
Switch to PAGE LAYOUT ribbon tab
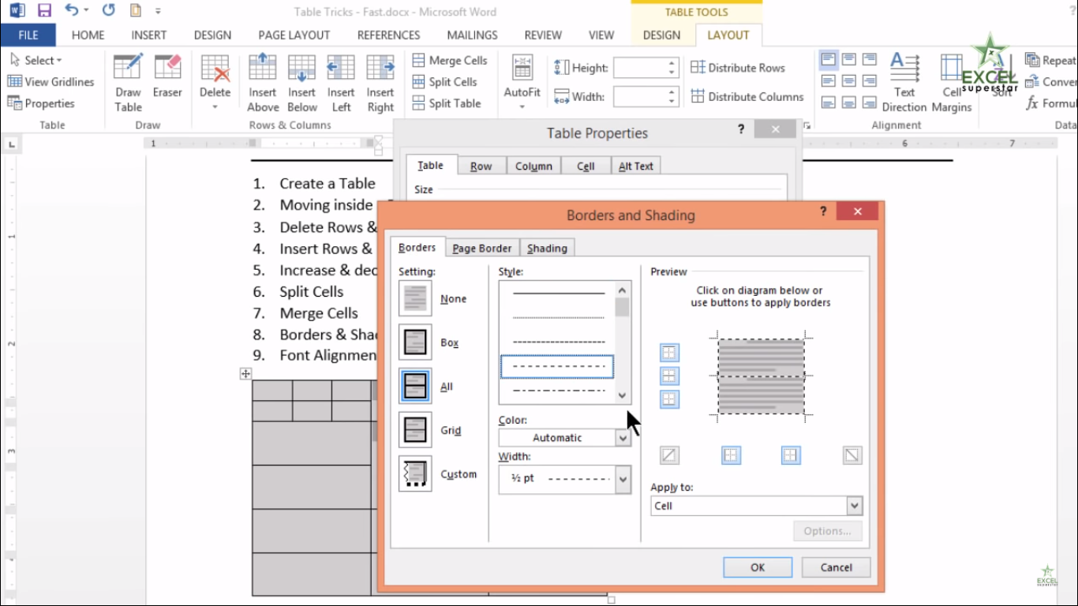point(294,35)
